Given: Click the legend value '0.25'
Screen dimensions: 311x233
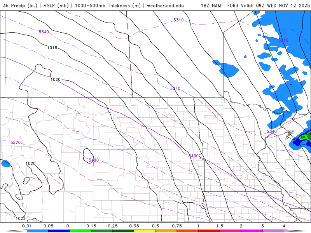Looking at the screenshot, I should [113, 226].
